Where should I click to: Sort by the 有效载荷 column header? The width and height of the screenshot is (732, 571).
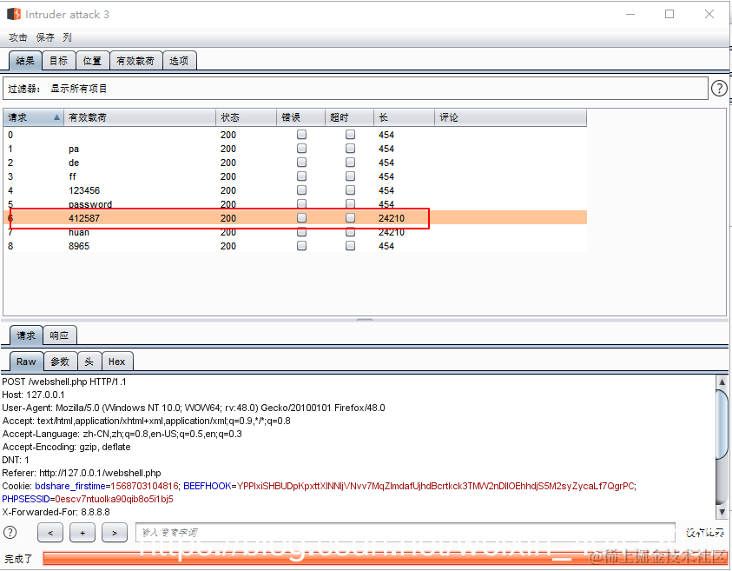pyautogui.click(x=140, y=117)
